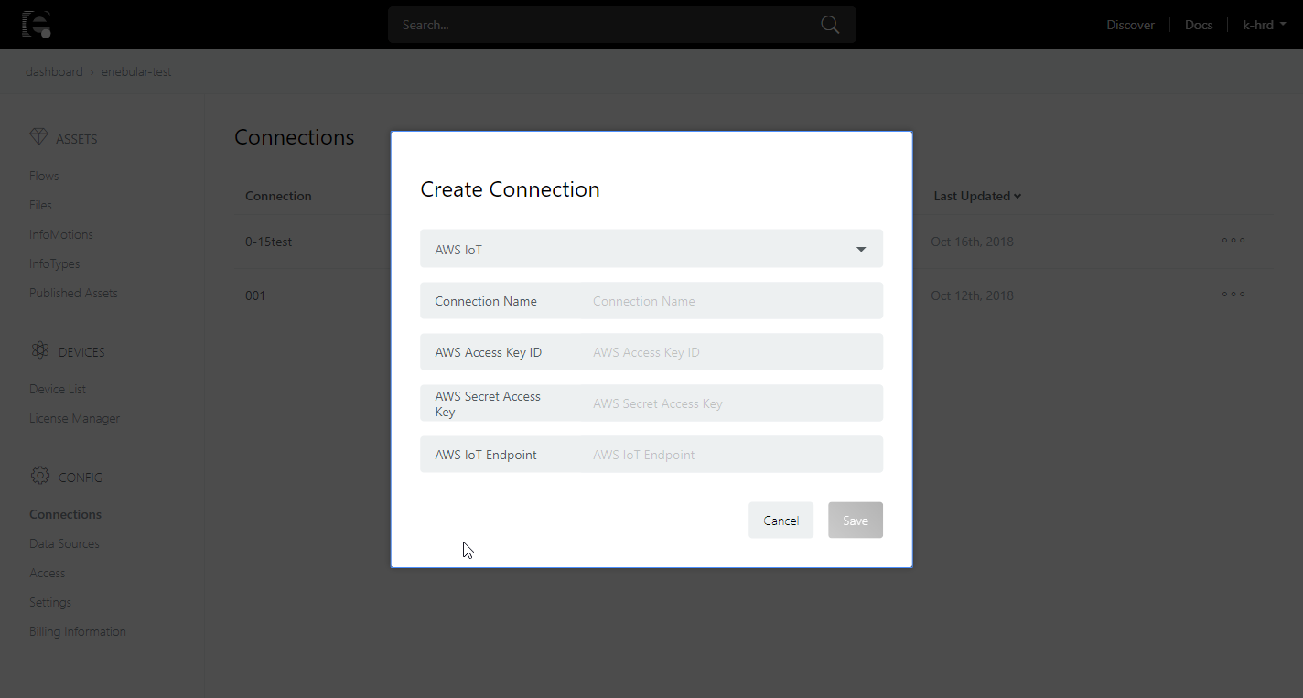Click the Devices atom icon
The height and width of the screenshot is (698, 1303).
click(39, 351)
